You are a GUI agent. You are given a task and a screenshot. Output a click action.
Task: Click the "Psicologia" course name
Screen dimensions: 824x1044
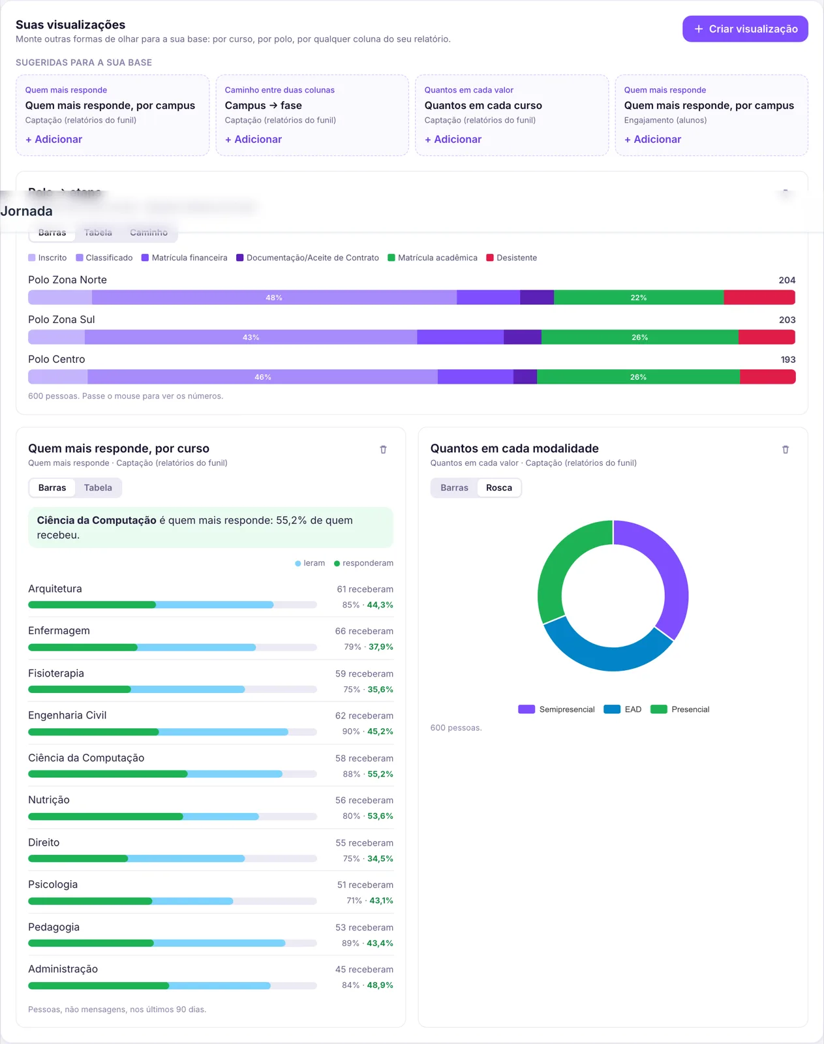[53, 885]
